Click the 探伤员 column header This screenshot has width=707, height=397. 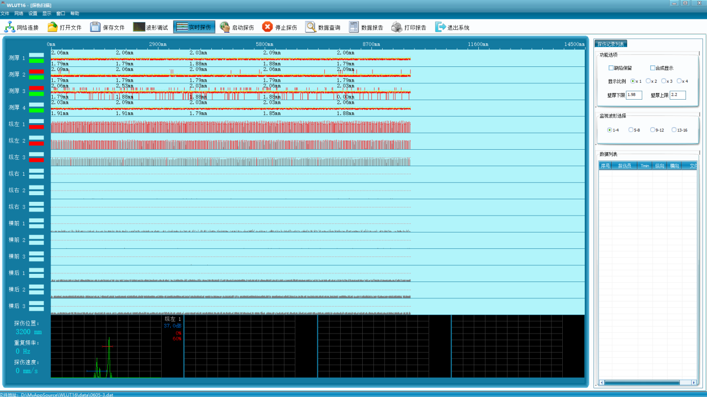[x=624, y=166]
